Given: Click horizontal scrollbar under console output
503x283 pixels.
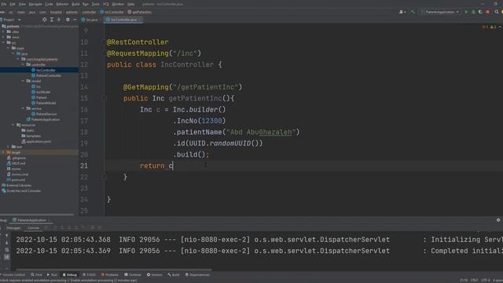Looking at the screenshot, I should (x=114, y=270).
